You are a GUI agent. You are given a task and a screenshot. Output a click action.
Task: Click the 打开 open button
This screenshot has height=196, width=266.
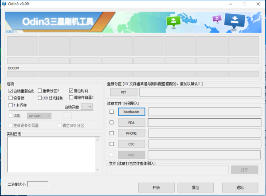[244, 170]
